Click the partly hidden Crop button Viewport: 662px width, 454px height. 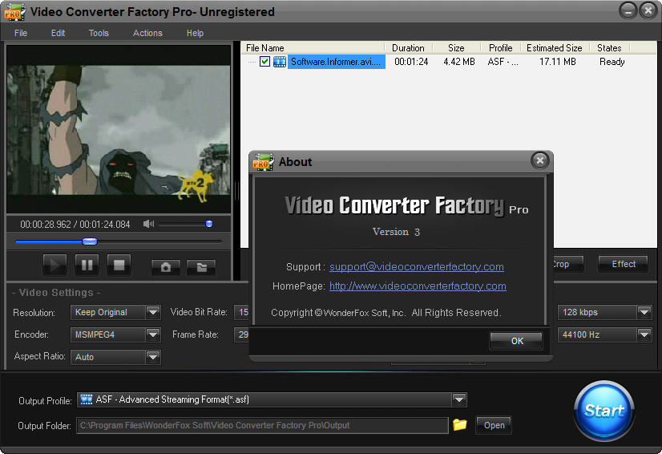pos(568,264)
